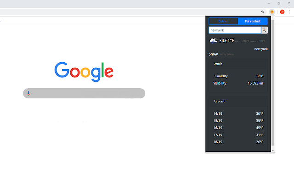The width and height of the screenshot is (294, 183).
Task: Click the 16.093km visibility value
Action: (x=255, y=83)
